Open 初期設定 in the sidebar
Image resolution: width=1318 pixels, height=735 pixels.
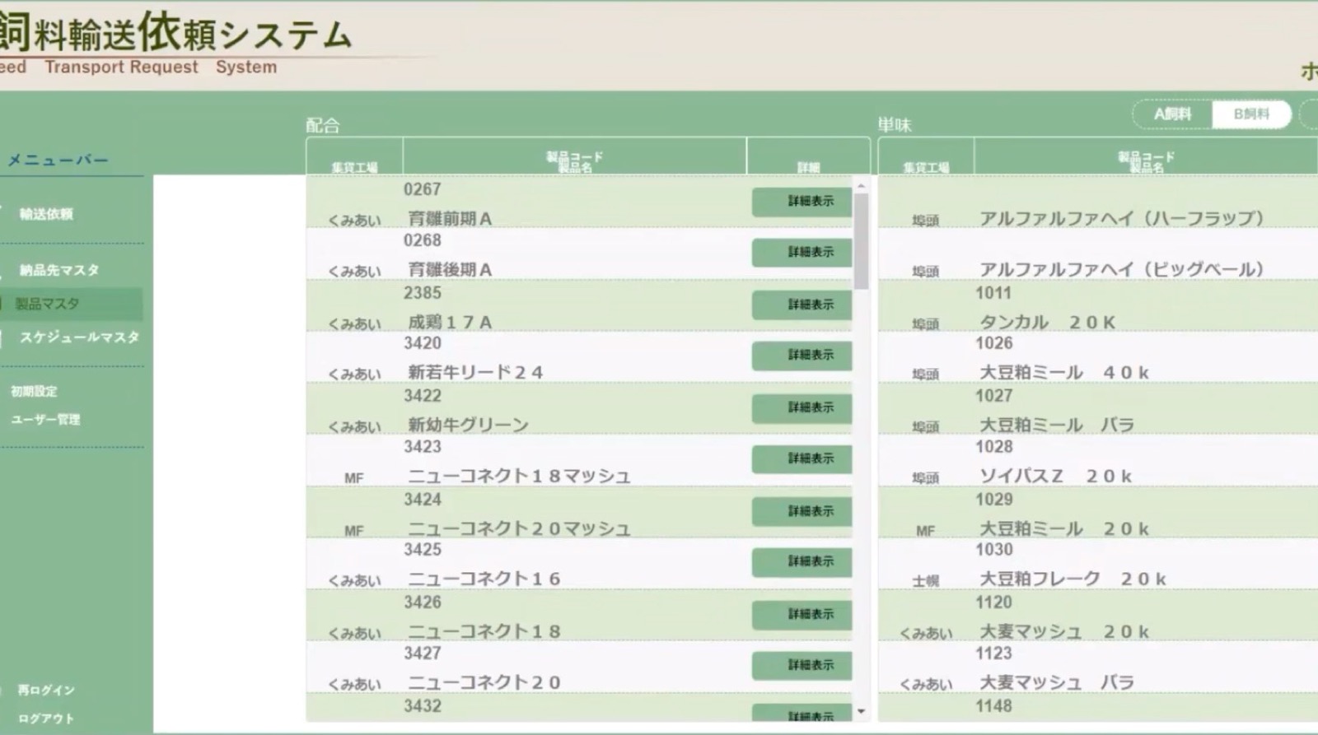click(x=34, y=392)
